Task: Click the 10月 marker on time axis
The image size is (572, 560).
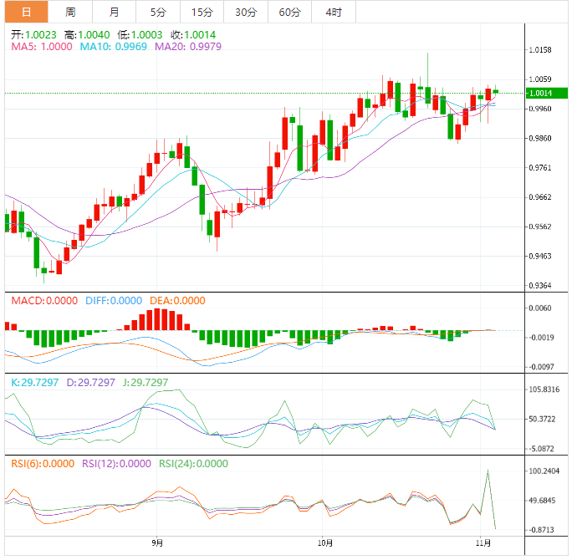Action: tap(324, 542)
